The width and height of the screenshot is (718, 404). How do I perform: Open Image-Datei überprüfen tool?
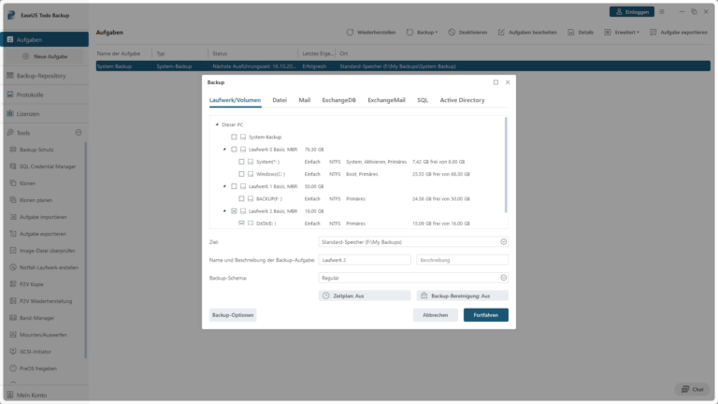pos(45,251)
